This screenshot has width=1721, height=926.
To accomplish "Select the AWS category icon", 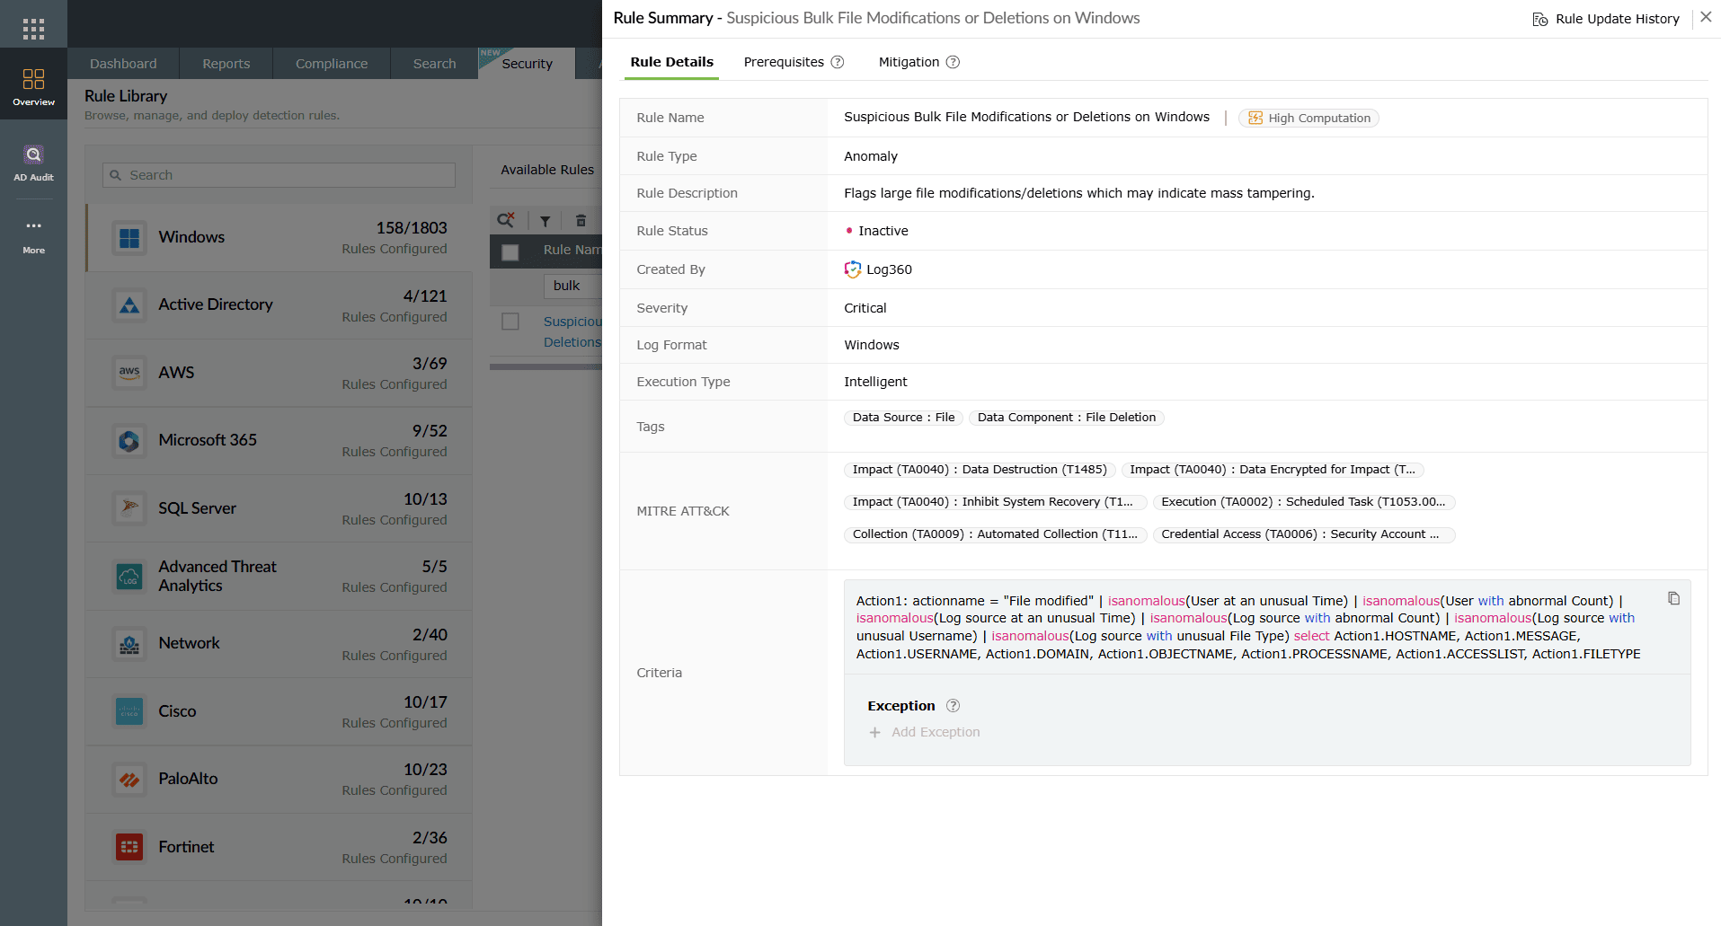I will point(129,373).
